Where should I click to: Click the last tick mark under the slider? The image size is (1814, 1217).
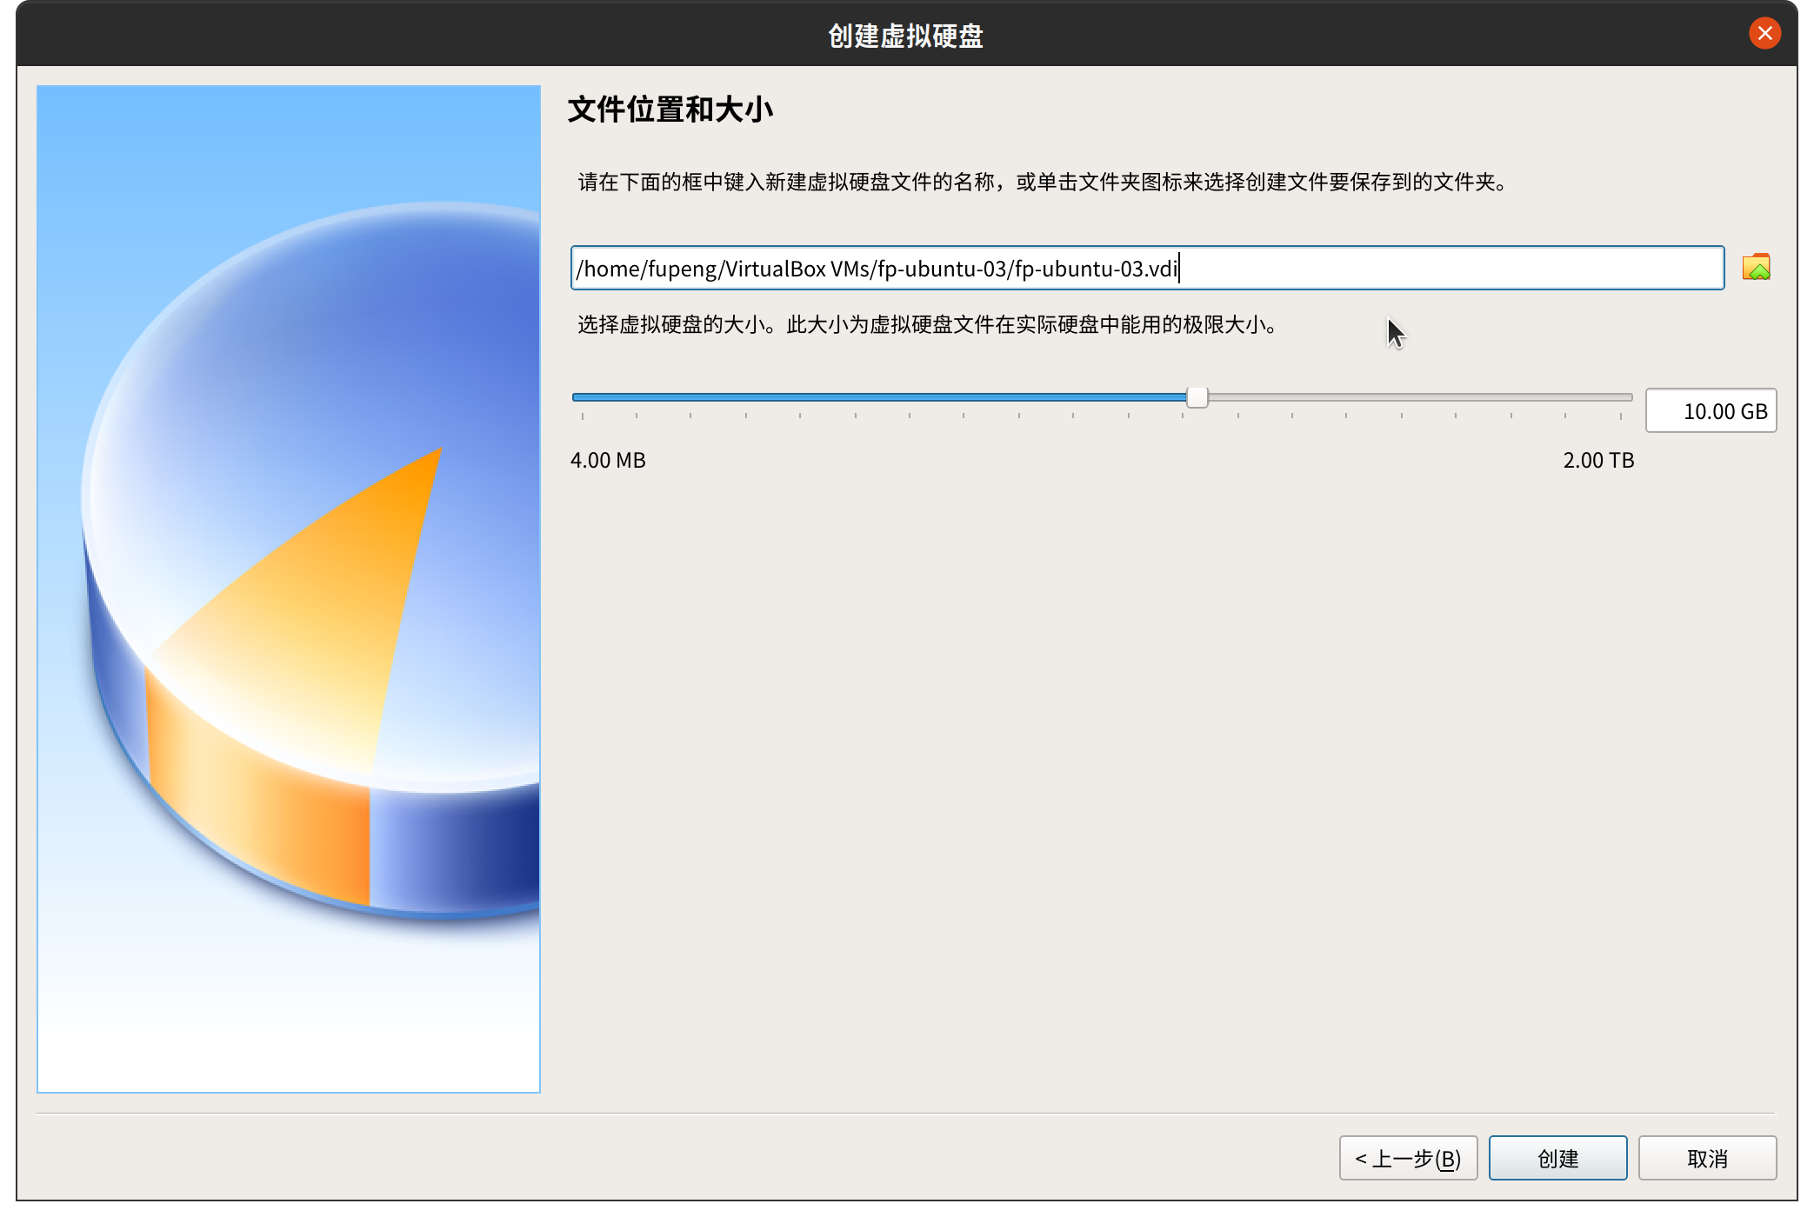coord(1621,416)
